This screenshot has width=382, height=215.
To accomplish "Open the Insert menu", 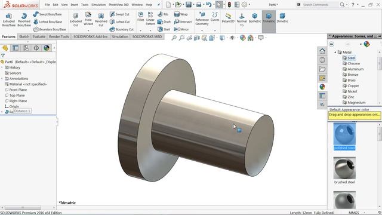I will point(74,5).
